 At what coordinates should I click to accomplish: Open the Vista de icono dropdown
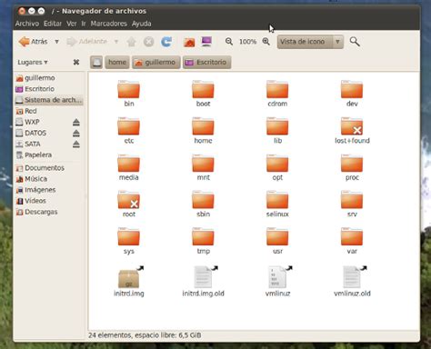click(310, 42)
